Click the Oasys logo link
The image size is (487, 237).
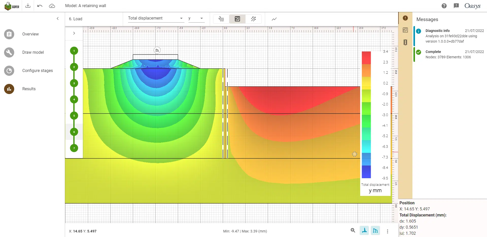coord(473,6)
